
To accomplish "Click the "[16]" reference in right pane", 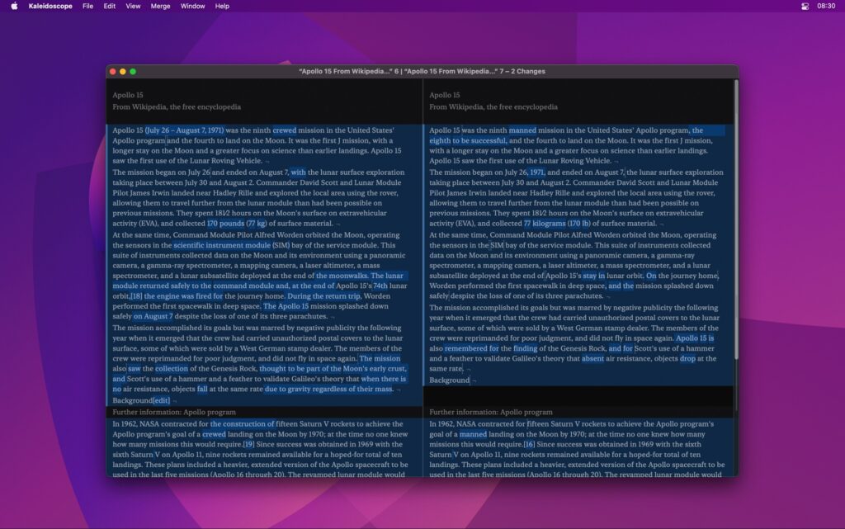I will [529, 444].
